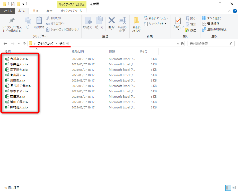The height and width of the screenshot is (191, 238).
Task: Click the refresh icon next to the address bar
Action: tap(182, 43)
